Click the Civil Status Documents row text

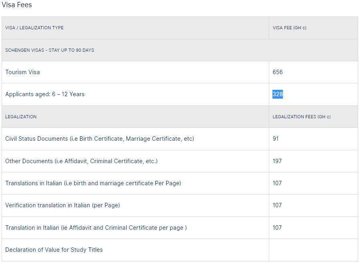pos(100,139)
